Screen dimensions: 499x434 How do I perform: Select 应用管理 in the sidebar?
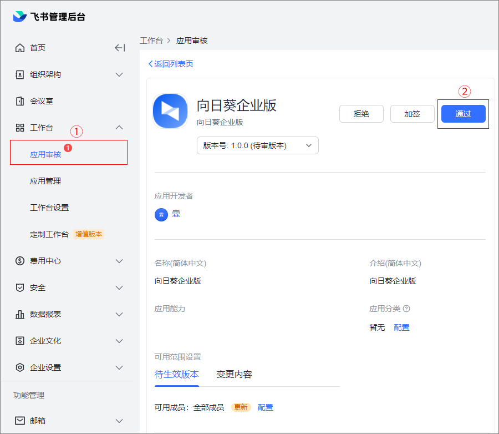45,181
